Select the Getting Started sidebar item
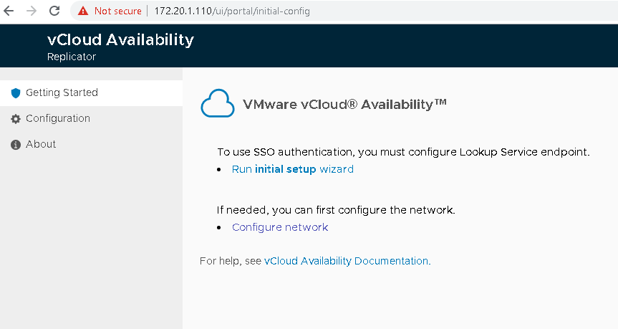Viewport: 618px width, 329px height. click(91, 93)
